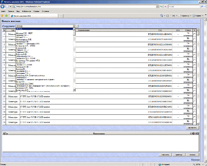Click the Favorites star icon
Viewport: 207px width, 166px height.
[x=2, y=15]
